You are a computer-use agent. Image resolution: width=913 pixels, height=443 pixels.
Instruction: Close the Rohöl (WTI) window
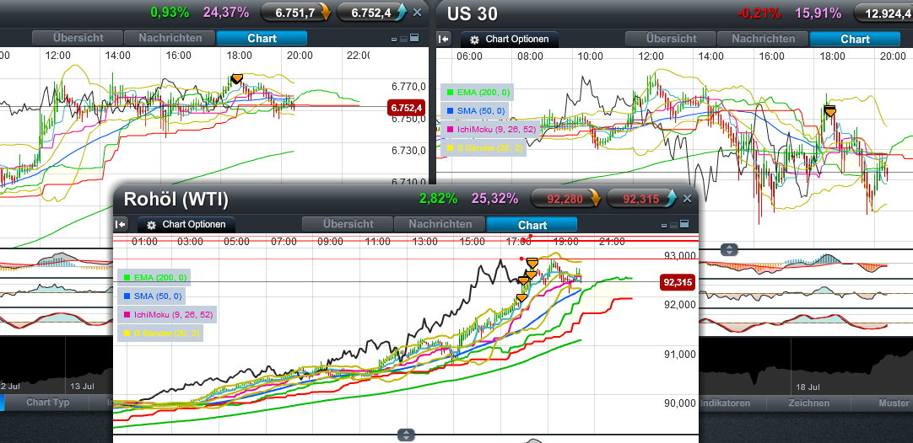coord(687,199)
